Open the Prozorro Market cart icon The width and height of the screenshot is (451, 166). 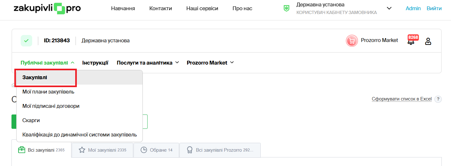click(352, 41)
